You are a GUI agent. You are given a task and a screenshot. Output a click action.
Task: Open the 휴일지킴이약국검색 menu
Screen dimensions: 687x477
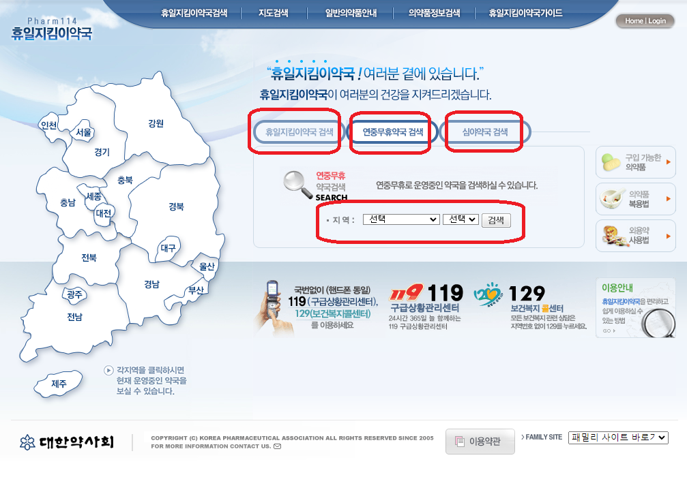pos(194,13)
